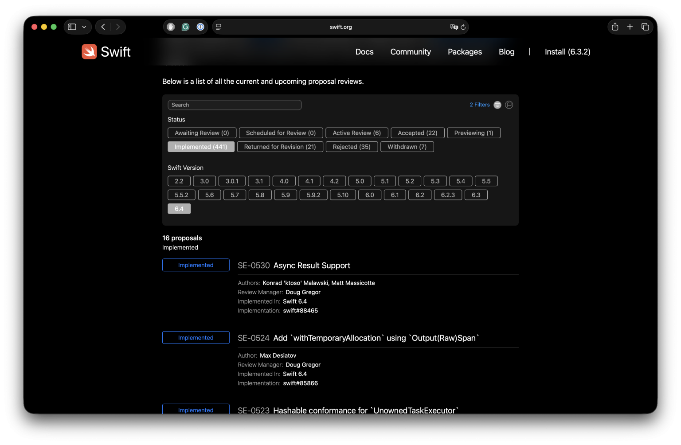Screen dimensions: 681x445
Task: Open the page reader menu icon in address bar
Action: coord(219,27)
